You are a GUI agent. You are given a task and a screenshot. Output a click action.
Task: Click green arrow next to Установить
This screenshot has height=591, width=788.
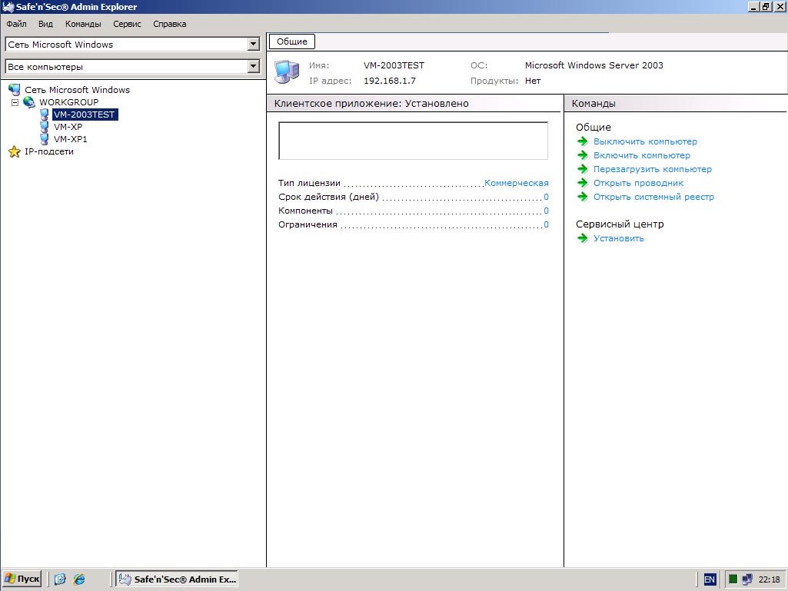[583, 238]
